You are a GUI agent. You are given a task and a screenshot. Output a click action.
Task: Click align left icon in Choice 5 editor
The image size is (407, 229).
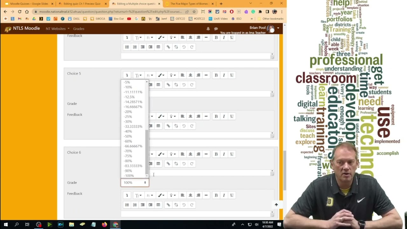point(183,75)
